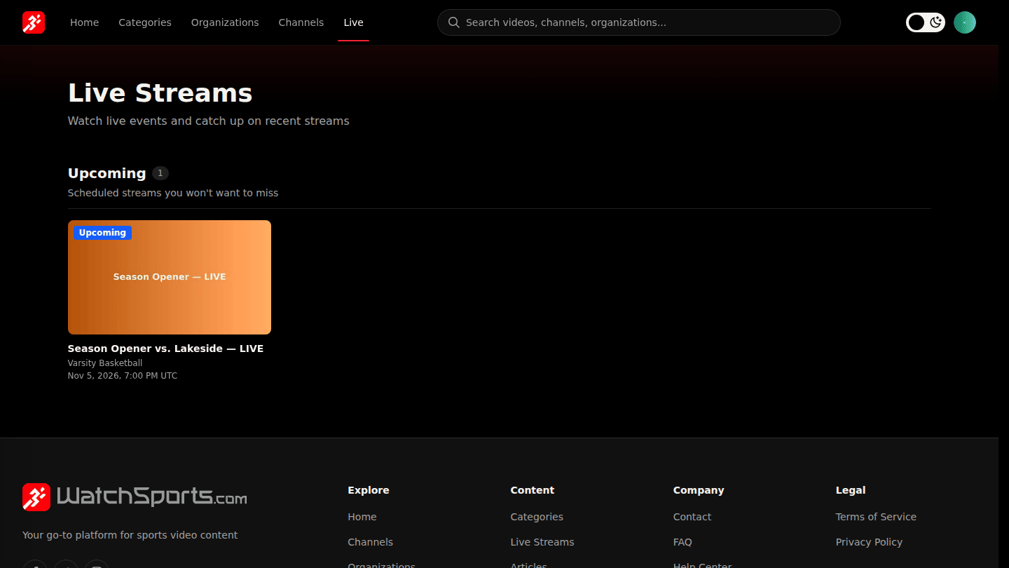This screenshot has width=1009, height=568.
Task: Click the footer WatchSports.com logo
Action: coord(135,497)
